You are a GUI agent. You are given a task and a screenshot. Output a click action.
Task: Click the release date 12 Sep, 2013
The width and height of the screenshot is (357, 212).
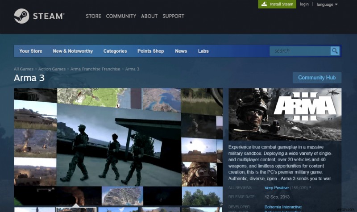tap(277, 197)
